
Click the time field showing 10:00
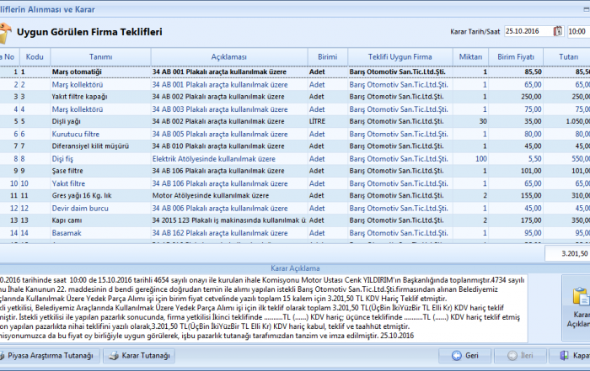click(x=577, y=31)
